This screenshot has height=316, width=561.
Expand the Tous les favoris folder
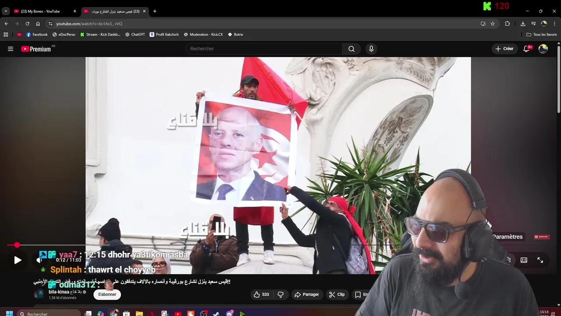(542, 34)
